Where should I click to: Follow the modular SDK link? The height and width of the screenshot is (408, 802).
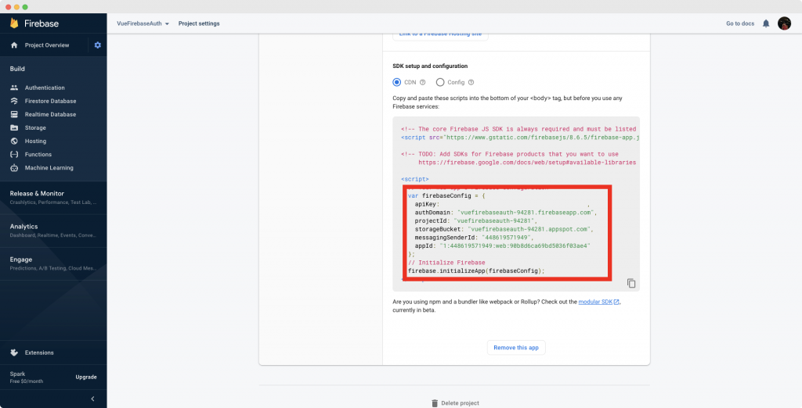click(x=595, y=302)
